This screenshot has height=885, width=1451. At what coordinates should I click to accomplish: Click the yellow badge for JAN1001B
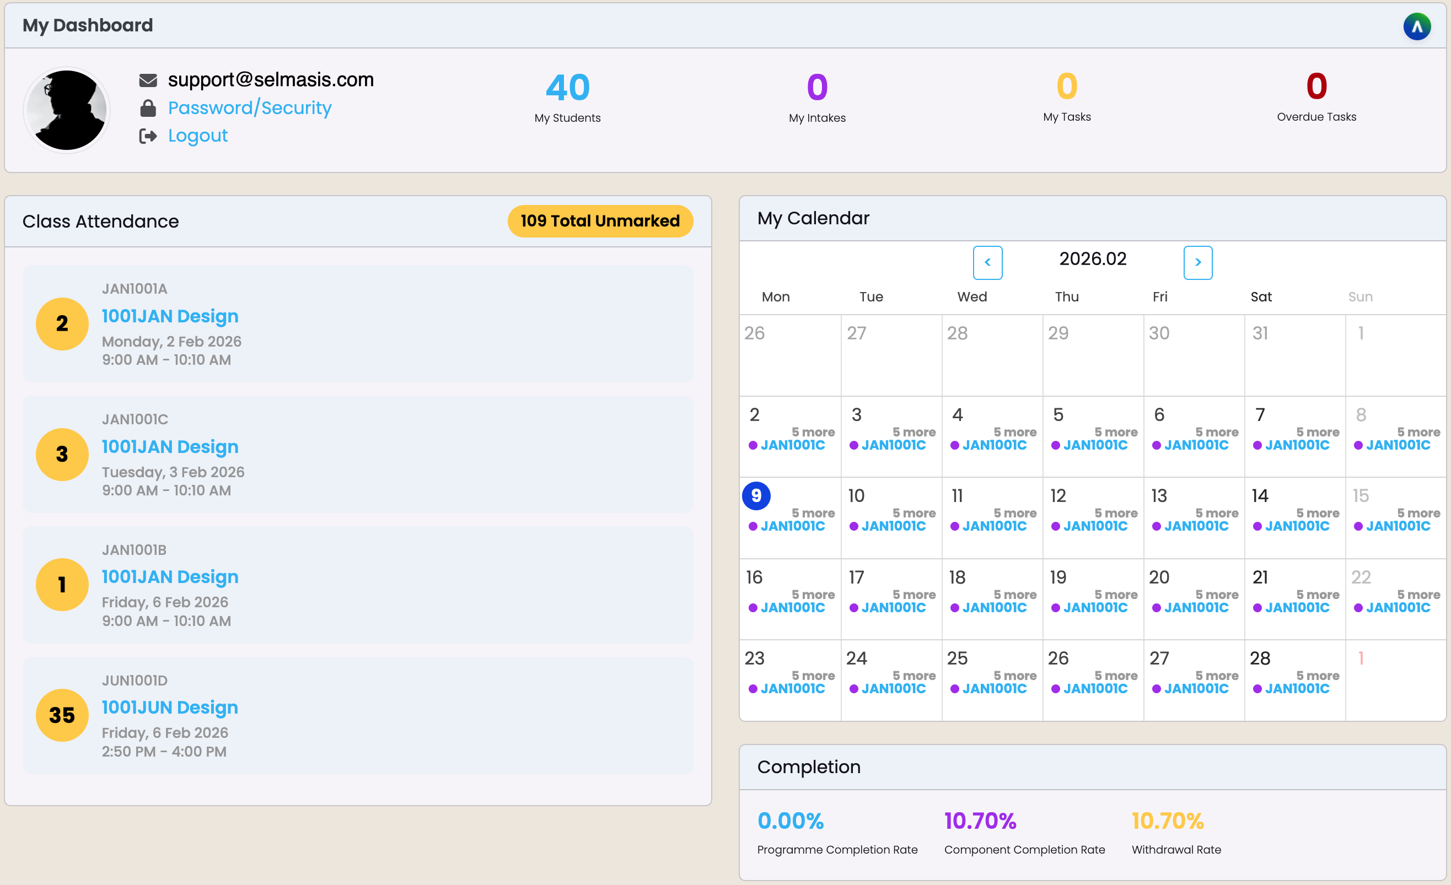pos(62,585)
